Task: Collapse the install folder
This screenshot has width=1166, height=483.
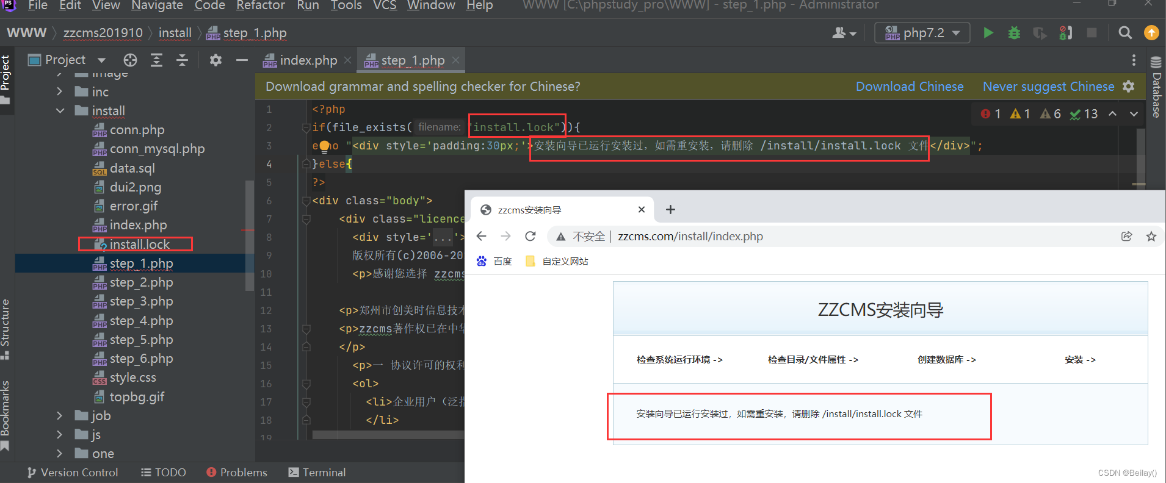Action: click(x=60, y=110)
